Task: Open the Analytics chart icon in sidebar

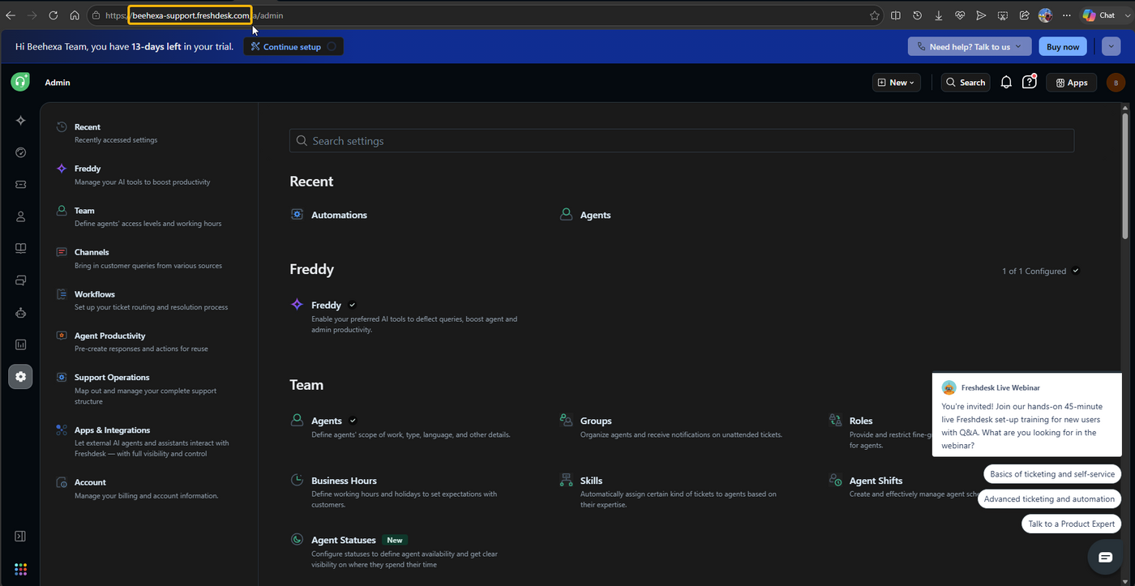Action: point(20,344)
